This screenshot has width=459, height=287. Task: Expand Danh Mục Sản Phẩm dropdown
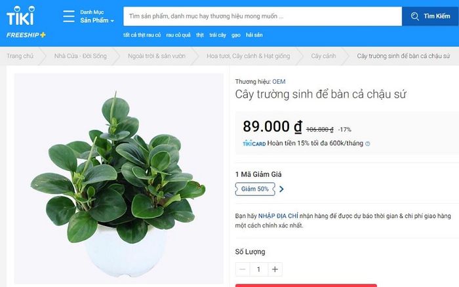click(x=97, y=16)
